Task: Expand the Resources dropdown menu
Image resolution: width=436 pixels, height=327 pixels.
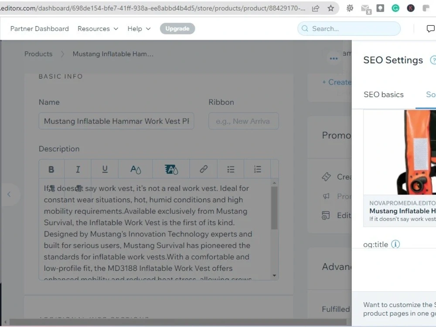Action: pyautogui.click(x=98, y=29)
